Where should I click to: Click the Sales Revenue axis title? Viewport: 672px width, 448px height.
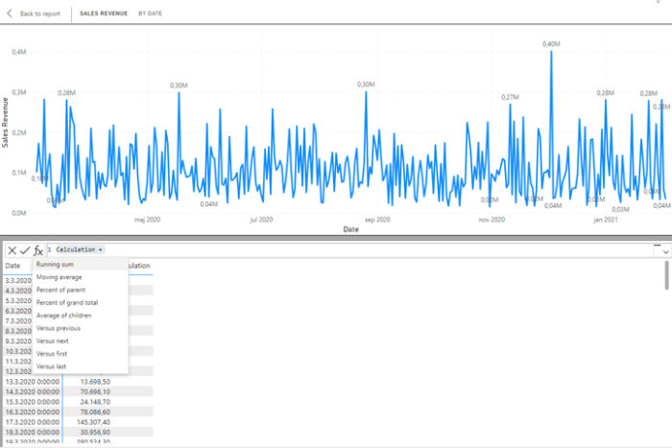click(5, 123)
